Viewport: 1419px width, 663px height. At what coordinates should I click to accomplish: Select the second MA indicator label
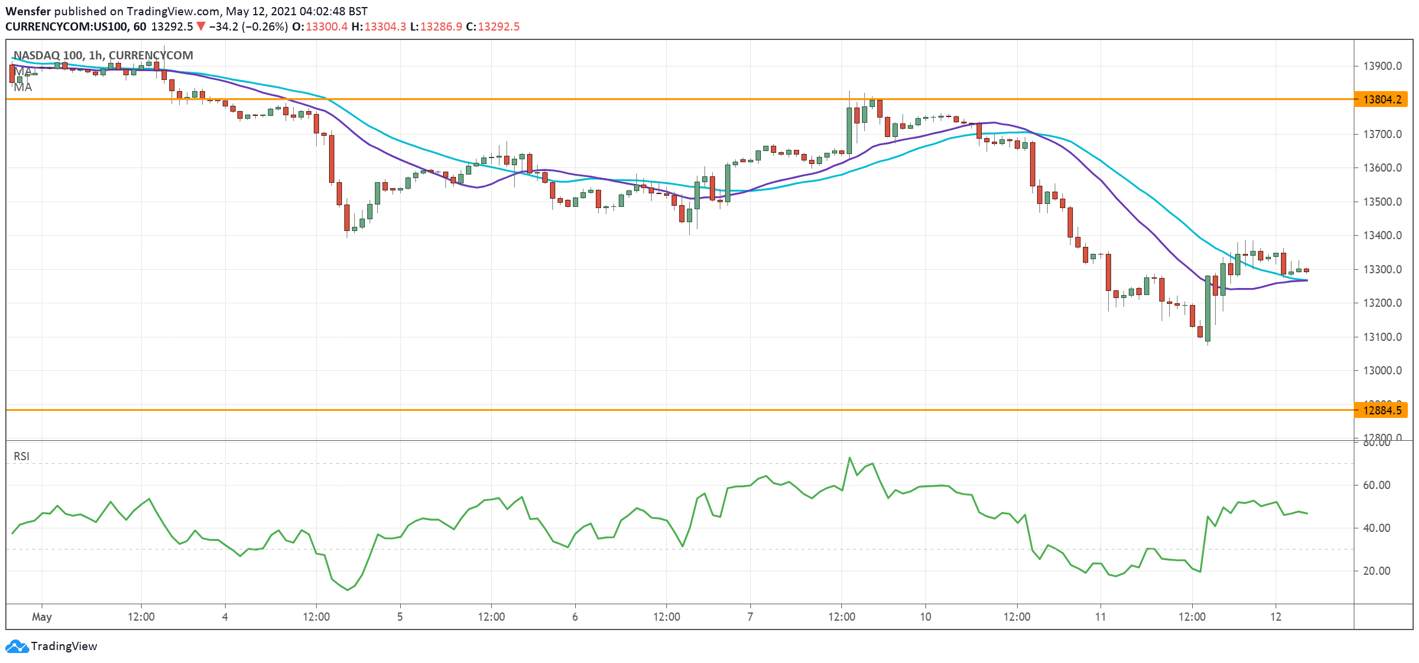pos(24,88)
